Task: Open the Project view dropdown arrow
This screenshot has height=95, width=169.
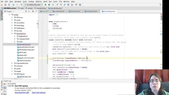Action: tap(13, 11)
